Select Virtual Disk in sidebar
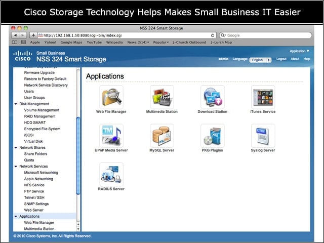Screen dimensions: 324x243 coord(33,141)
